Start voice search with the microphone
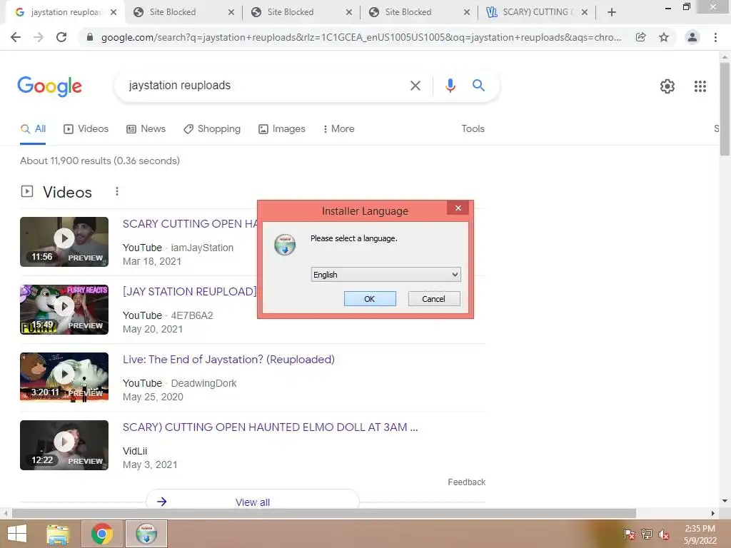This screenshot has height=548, width=731. point(450,86)
